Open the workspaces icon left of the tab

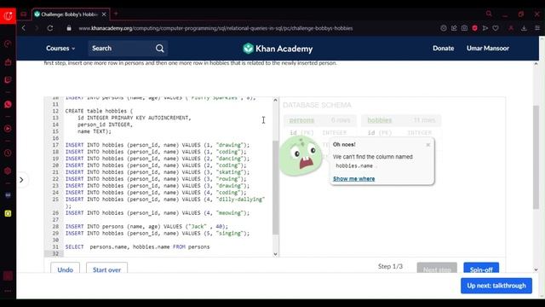pos(24,14)
